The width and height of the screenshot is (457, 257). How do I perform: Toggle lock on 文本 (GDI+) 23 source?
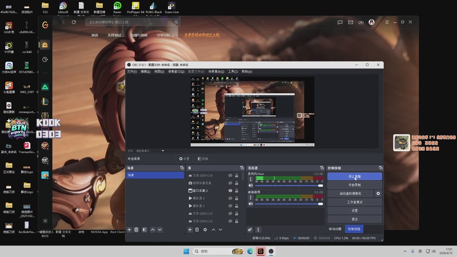[236, 214]
